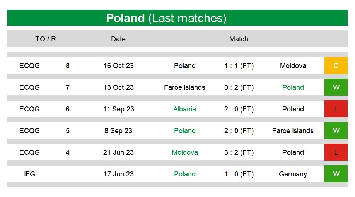Click the green W badge for 13 Oct 23

[336, 87]
